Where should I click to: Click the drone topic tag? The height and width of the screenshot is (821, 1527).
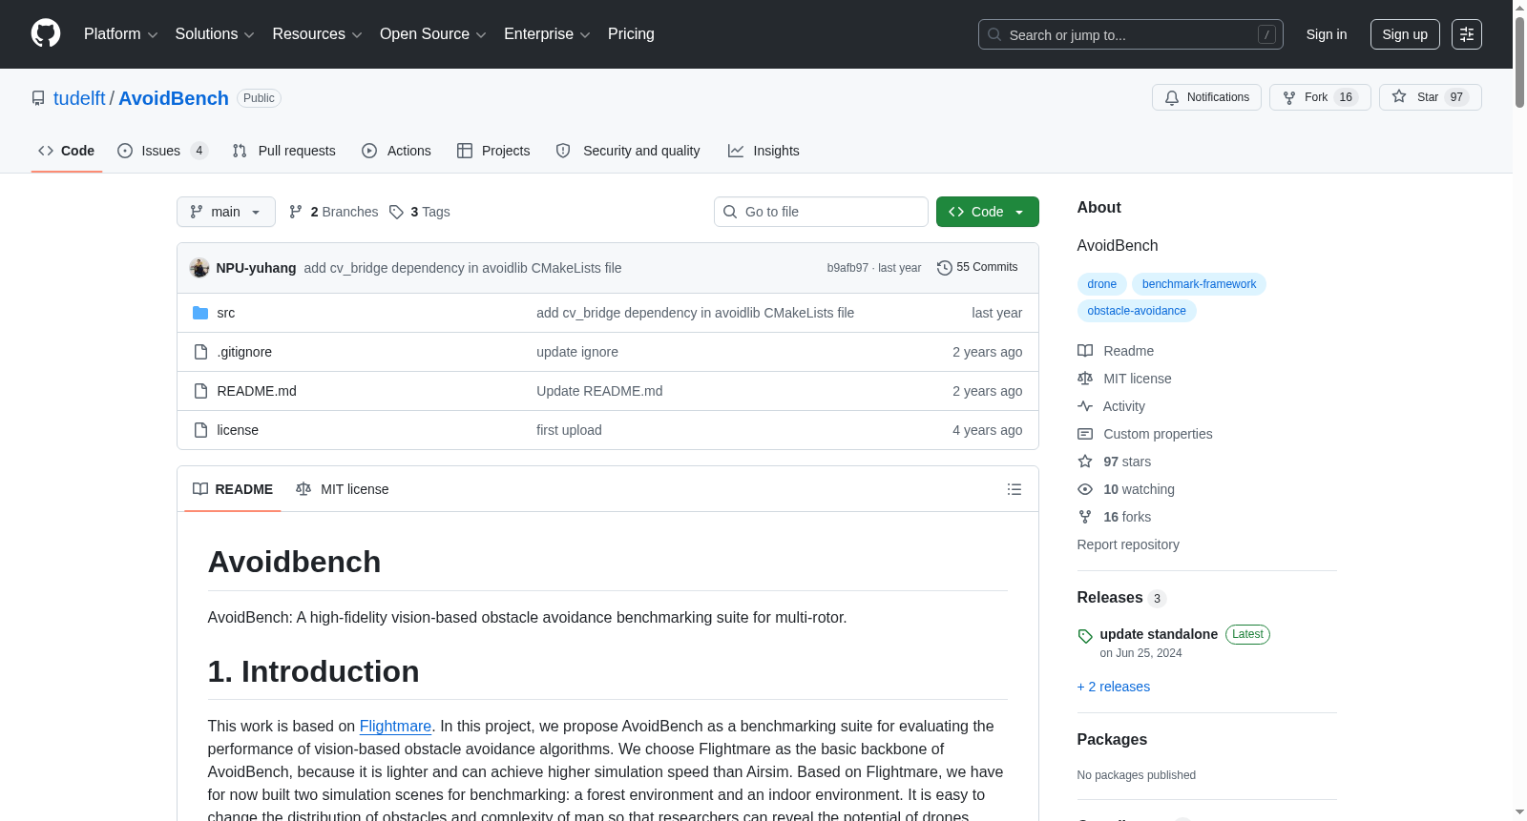click(x=1101, y=284)
